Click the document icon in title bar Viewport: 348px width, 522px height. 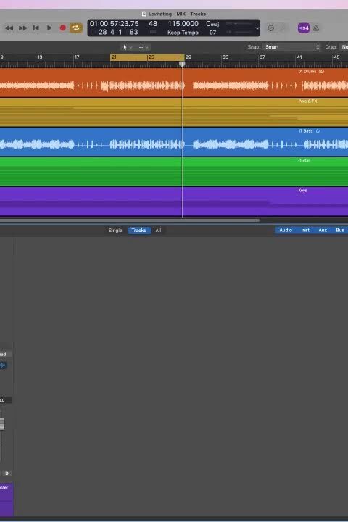[x=144, y=14]
